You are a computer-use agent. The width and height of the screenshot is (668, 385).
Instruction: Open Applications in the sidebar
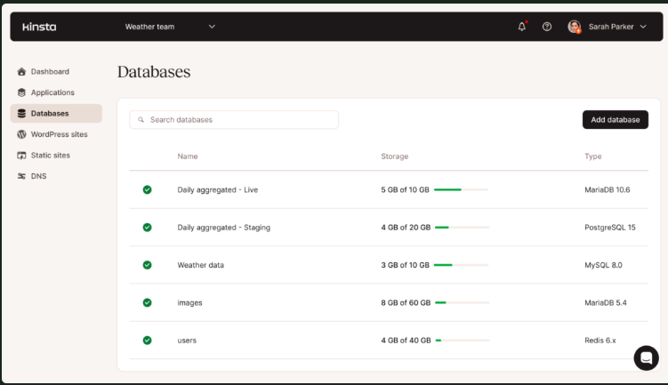52,92
